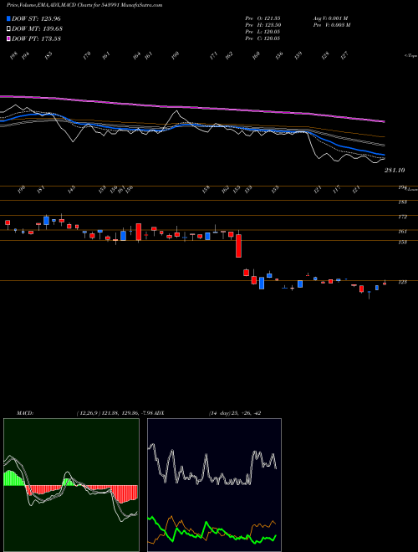The image size is (418, 552).
Task: Open the MACD histogram panel
Action: tap(71, 485)
